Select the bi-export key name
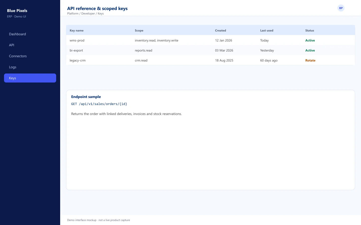The width and height of the screenshot is (361, 225). click(x=76, y=50)
